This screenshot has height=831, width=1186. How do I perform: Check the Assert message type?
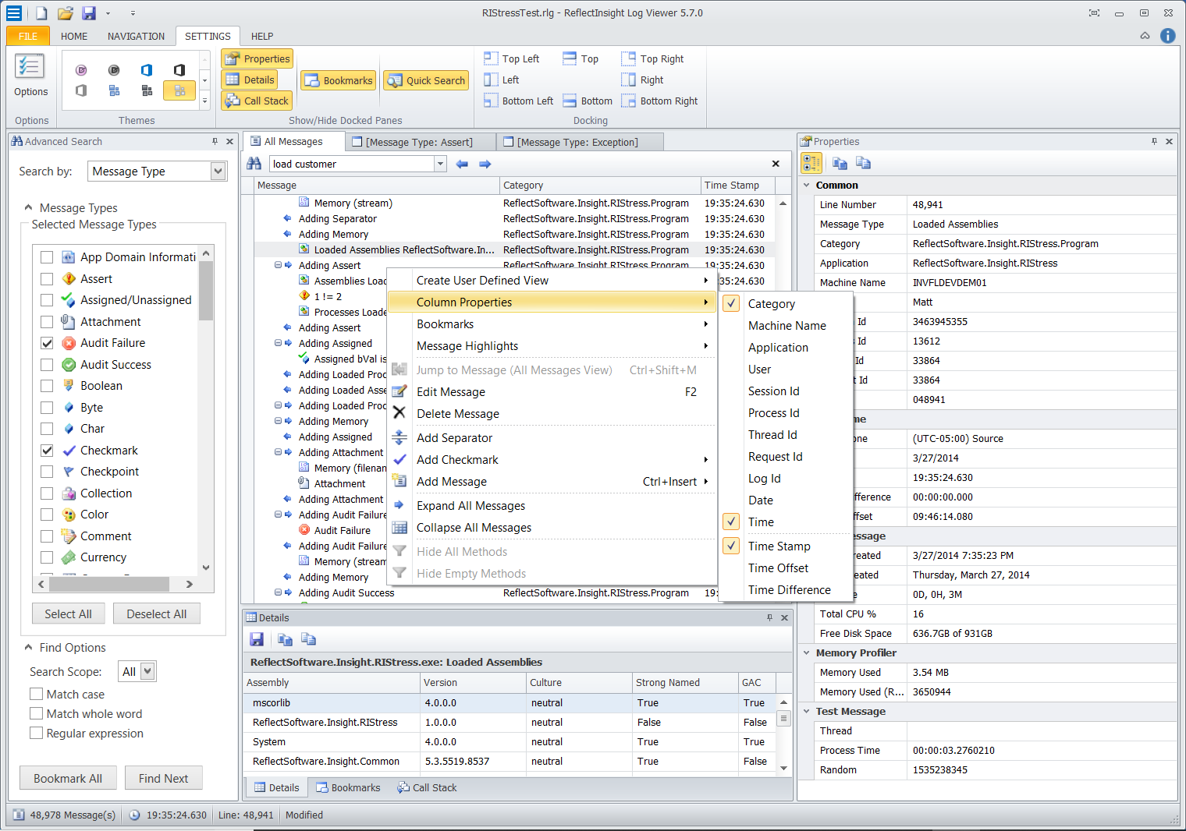tap(47, 278)
